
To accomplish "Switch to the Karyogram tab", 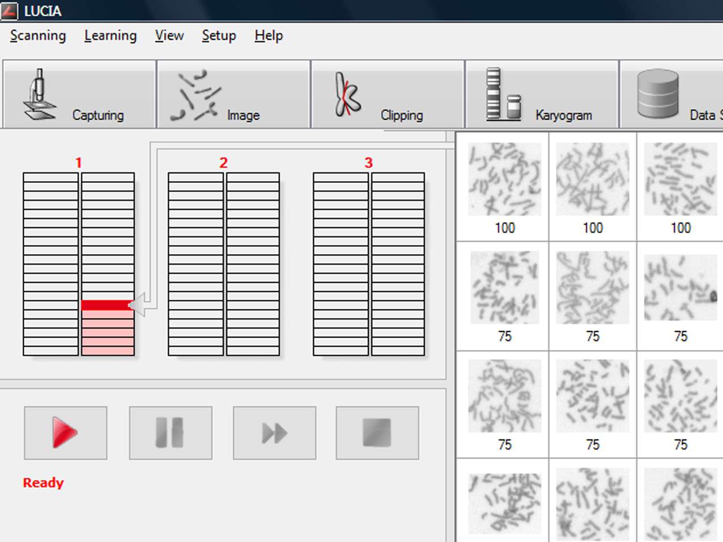I will coord(542,94).
